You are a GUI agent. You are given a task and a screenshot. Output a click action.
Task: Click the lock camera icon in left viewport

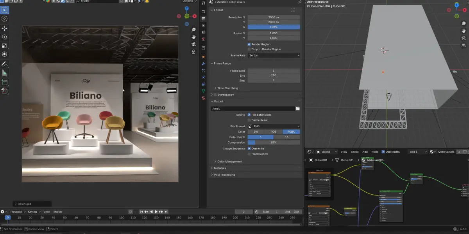pyautogui.click(x=193, y=51)
